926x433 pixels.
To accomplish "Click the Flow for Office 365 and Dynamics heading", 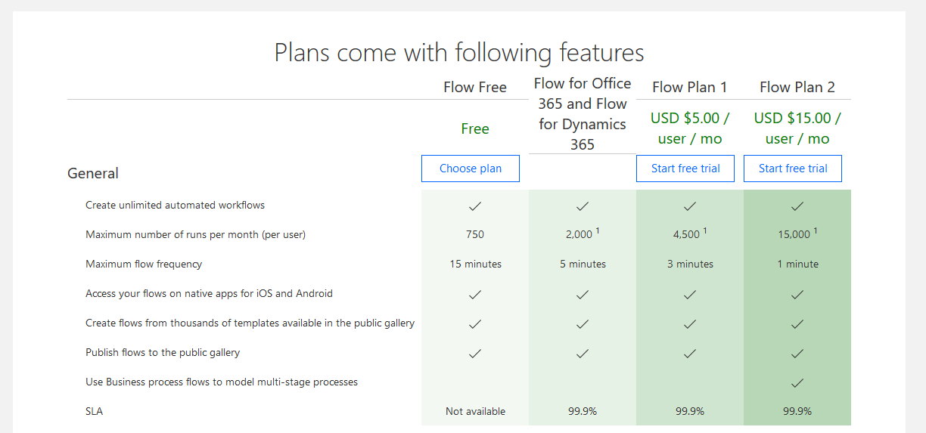I will [x=583, y=113].
